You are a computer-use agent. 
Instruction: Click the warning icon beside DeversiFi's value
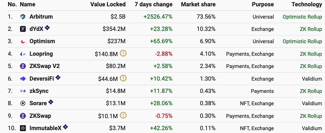[123, 78]
